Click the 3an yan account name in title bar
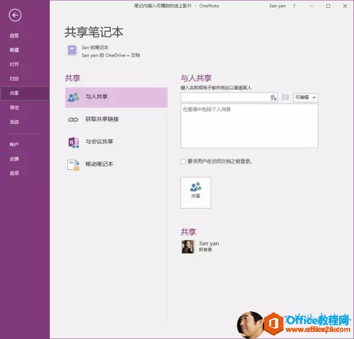Image resolution: width=354 pixels, height=339 pixels. tap(278, 6)
